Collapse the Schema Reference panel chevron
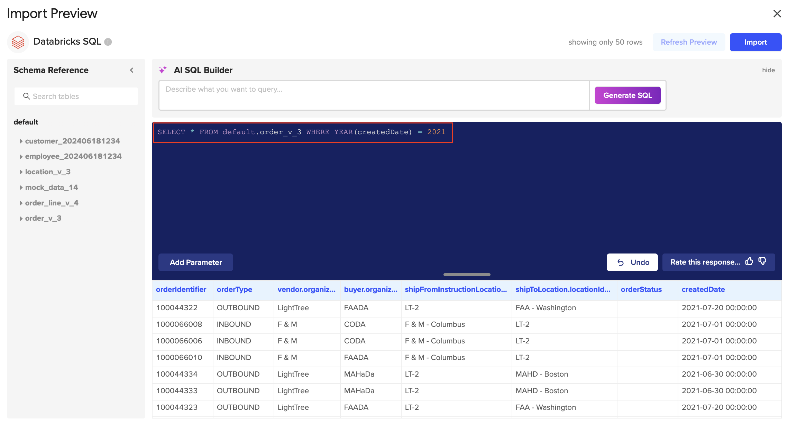Image resolution: width=788 pixels, height=424 pixels. click(132, 70)
